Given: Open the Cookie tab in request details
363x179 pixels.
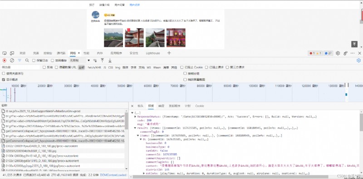Looking at the screenshot, I should coord(200,106).
